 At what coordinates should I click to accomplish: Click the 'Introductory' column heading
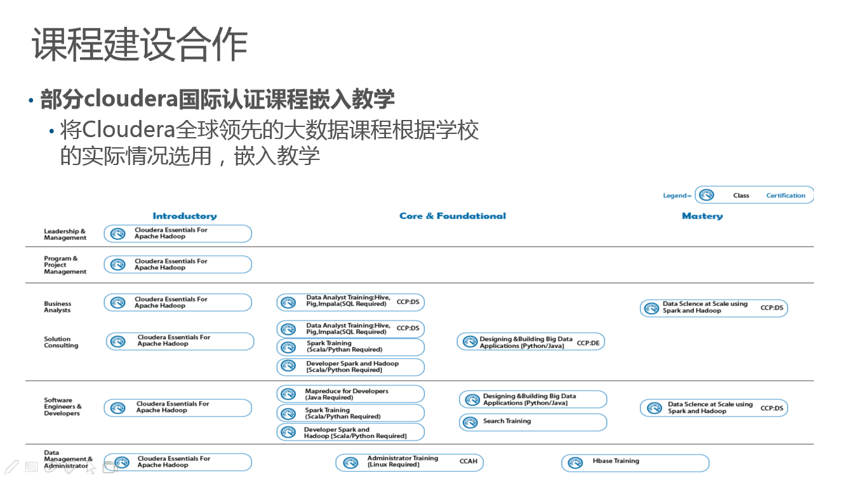click(185, 216)
